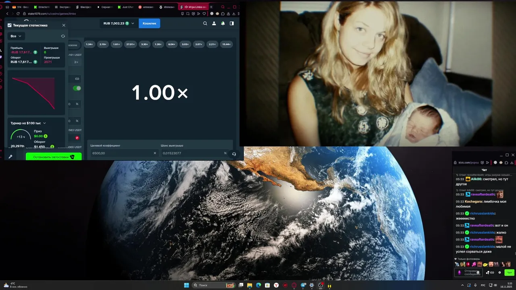
Task: Stop autobet with 'Остановить автоставки'
Action: (x=54, y=157)
